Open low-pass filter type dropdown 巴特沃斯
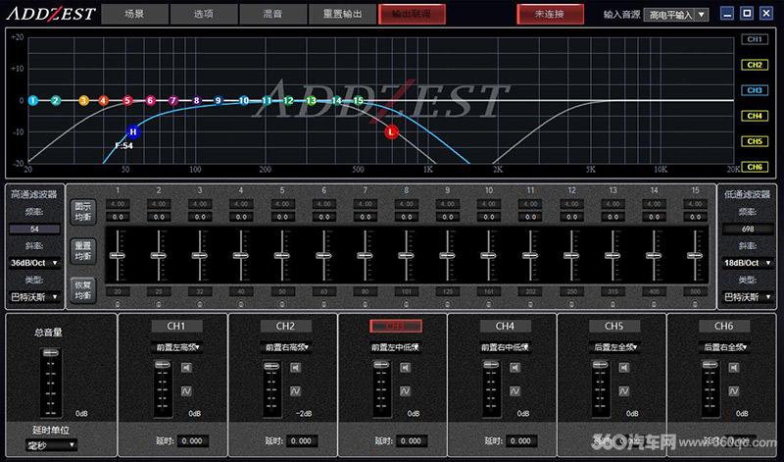 748,297
